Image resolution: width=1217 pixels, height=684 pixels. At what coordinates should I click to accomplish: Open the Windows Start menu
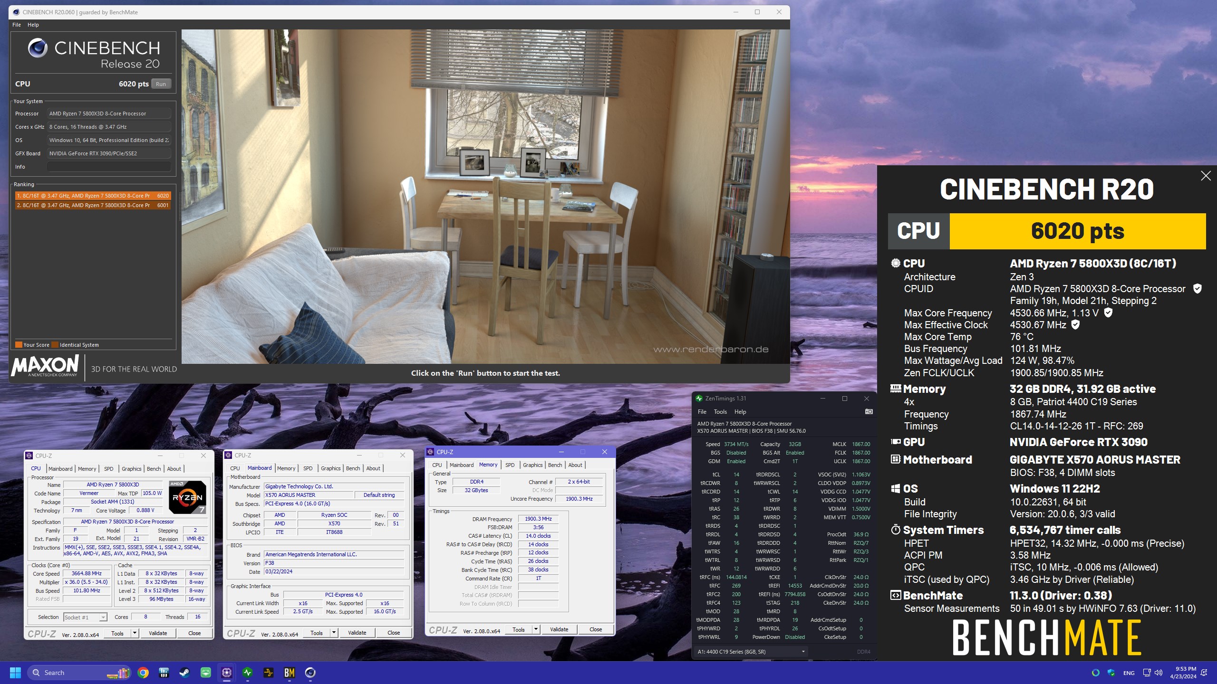click(15, 673)
